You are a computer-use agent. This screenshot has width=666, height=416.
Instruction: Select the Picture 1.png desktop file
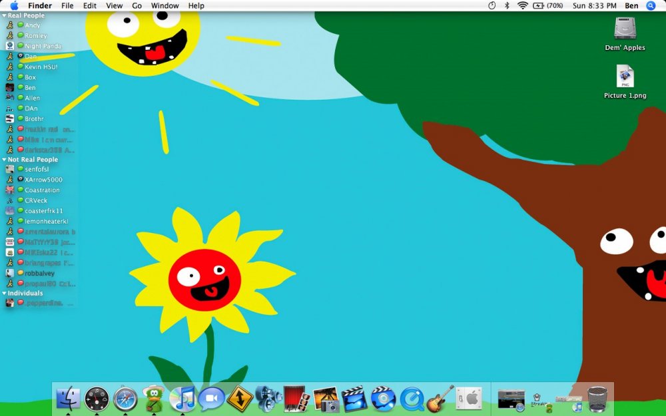click(x=625, y=77)
